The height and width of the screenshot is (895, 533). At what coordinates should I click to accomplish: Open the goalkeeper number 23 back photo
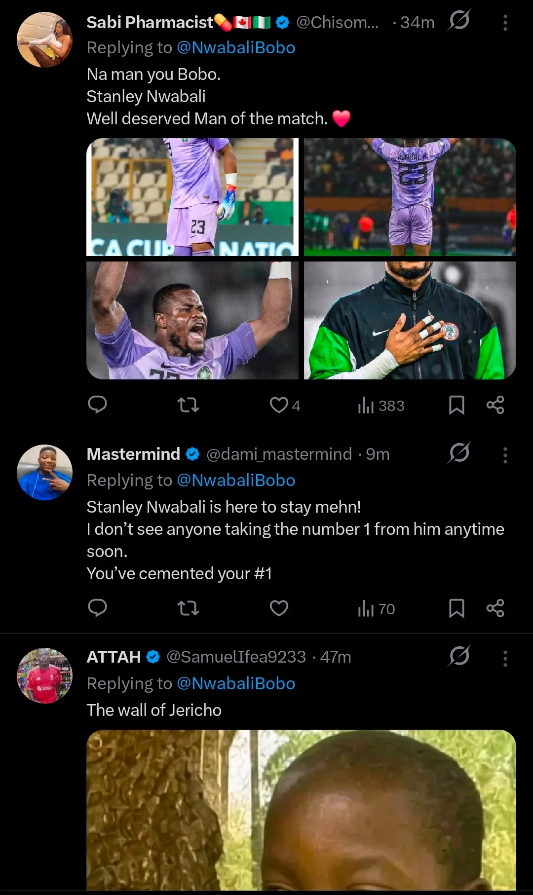[x=410, y=197]
